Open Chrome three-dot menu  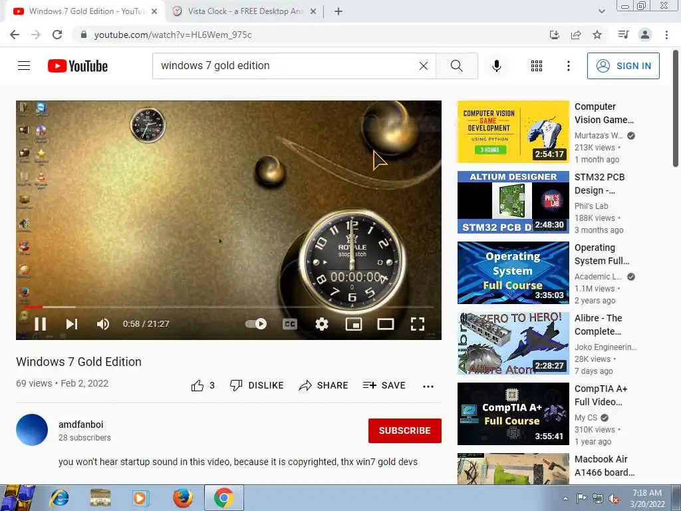666,35
